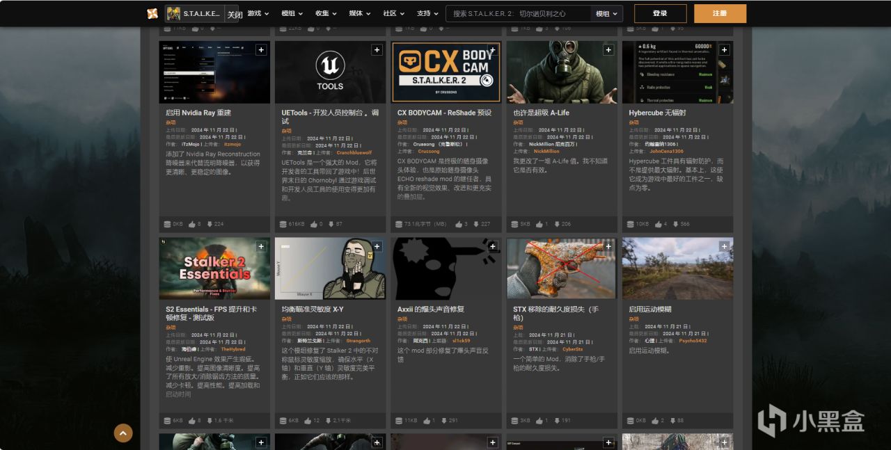This screenshot has width=891, height=450.
Task: Open the CX BODYCAM - ReShade 预设 title
Action: click(x=444, y=113)
